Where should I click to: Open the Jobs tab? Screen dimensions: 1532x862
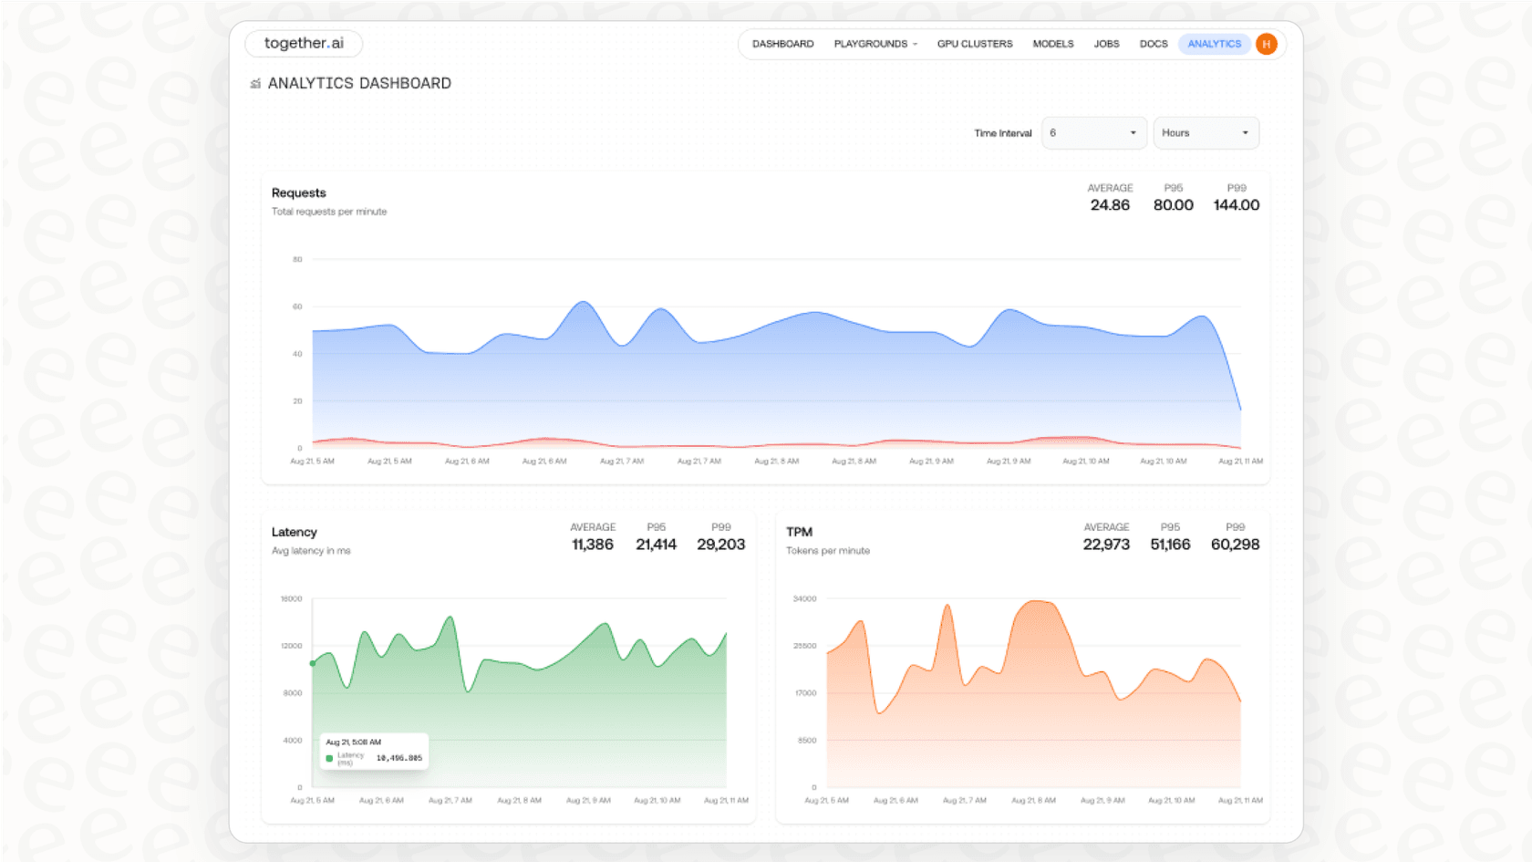click(1106, 43)
